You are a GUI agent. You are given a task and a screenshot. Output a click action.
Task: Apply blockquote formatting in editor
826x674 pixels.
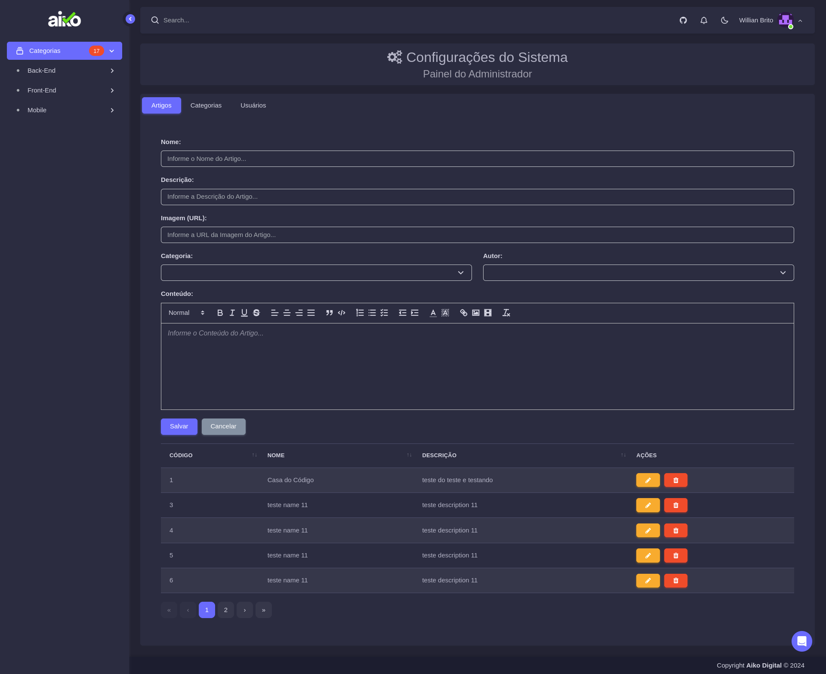(x=329, y=313)
